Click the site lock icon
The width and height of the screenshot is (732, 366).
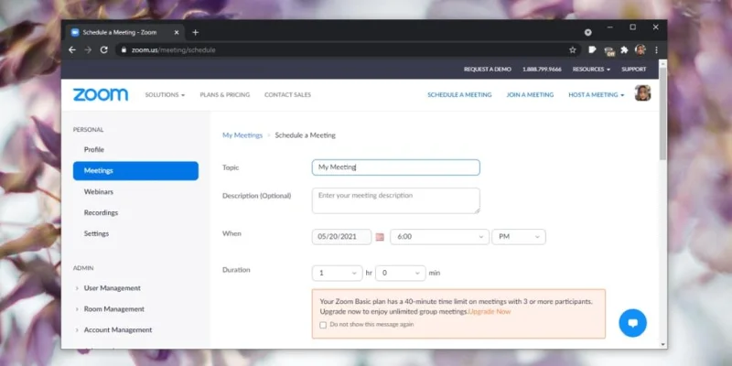click(124, 50)
